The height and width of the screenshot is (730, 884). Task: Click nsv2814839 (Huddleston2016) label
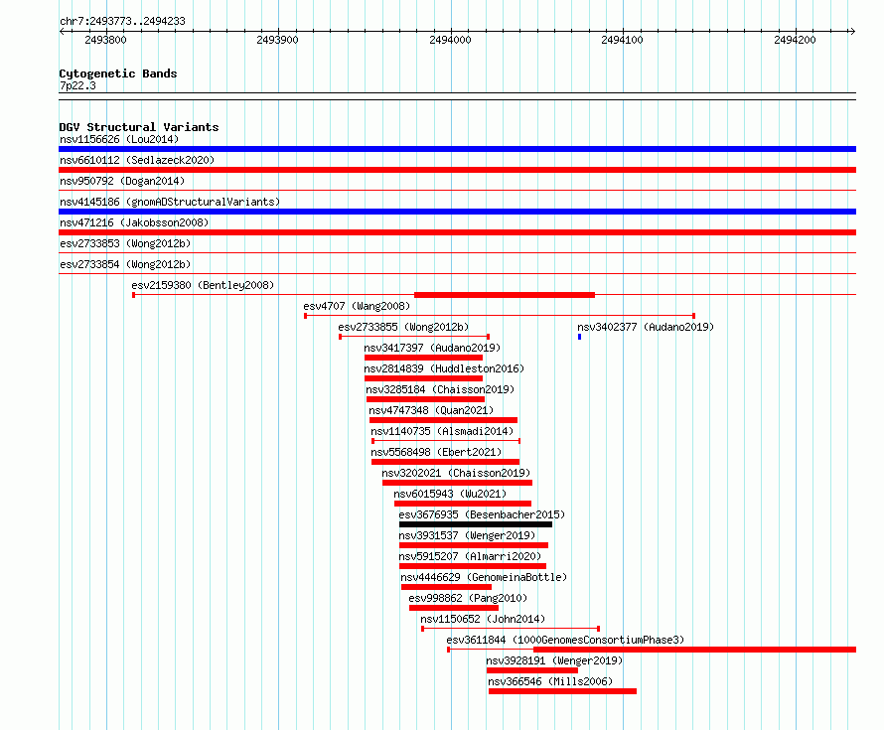[x=444, y=368]
